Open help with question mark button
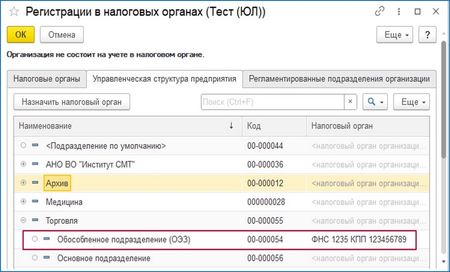This screenshot has height=272, width=450. [x=427, y=34]
